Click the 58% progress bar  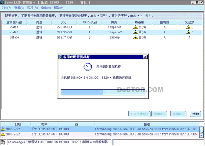[103, 92]
